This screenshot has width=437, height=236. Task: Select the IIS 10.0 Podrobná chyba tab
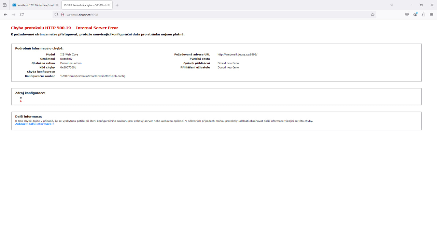84,5
